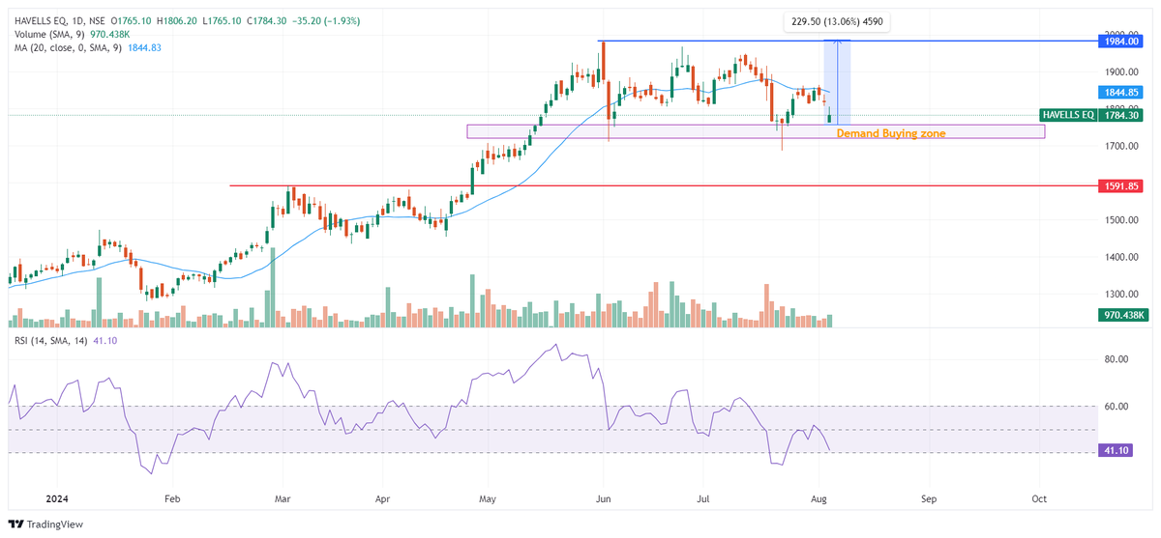
Task: Click the red 1591.85 price label
Action: click(1119, 186)
